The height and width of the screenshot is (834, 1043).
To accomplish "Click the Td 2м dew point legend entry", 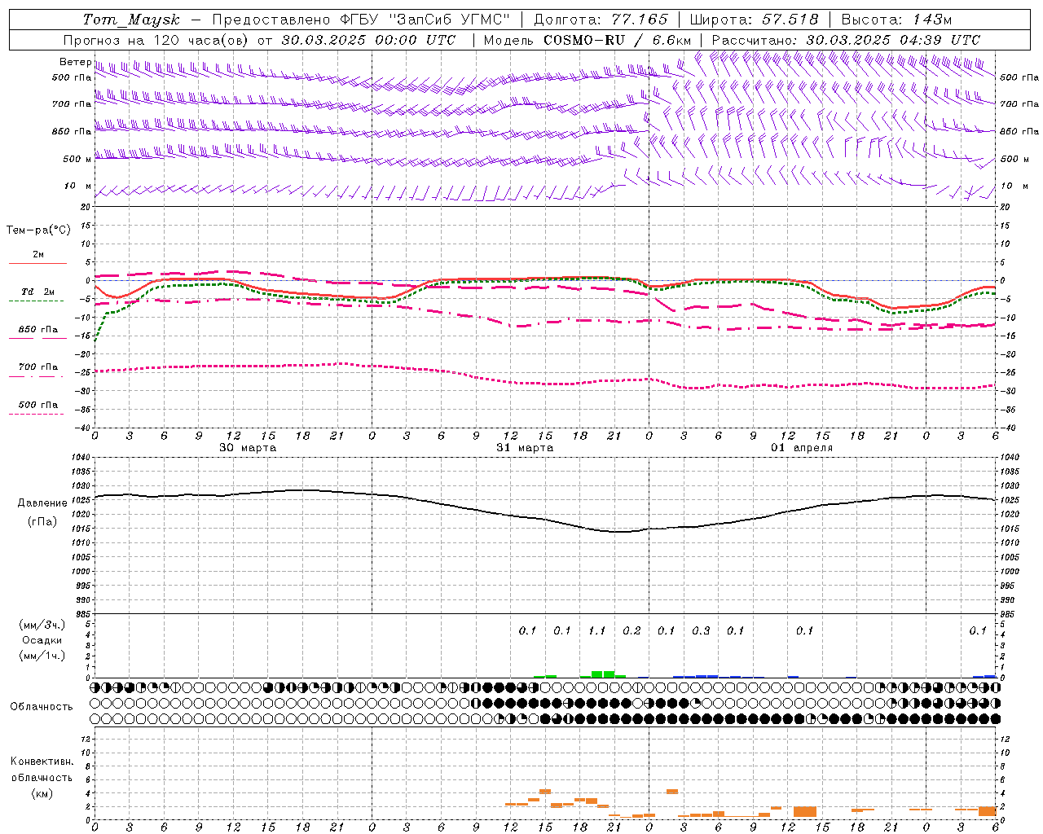I will coord(38,292).
